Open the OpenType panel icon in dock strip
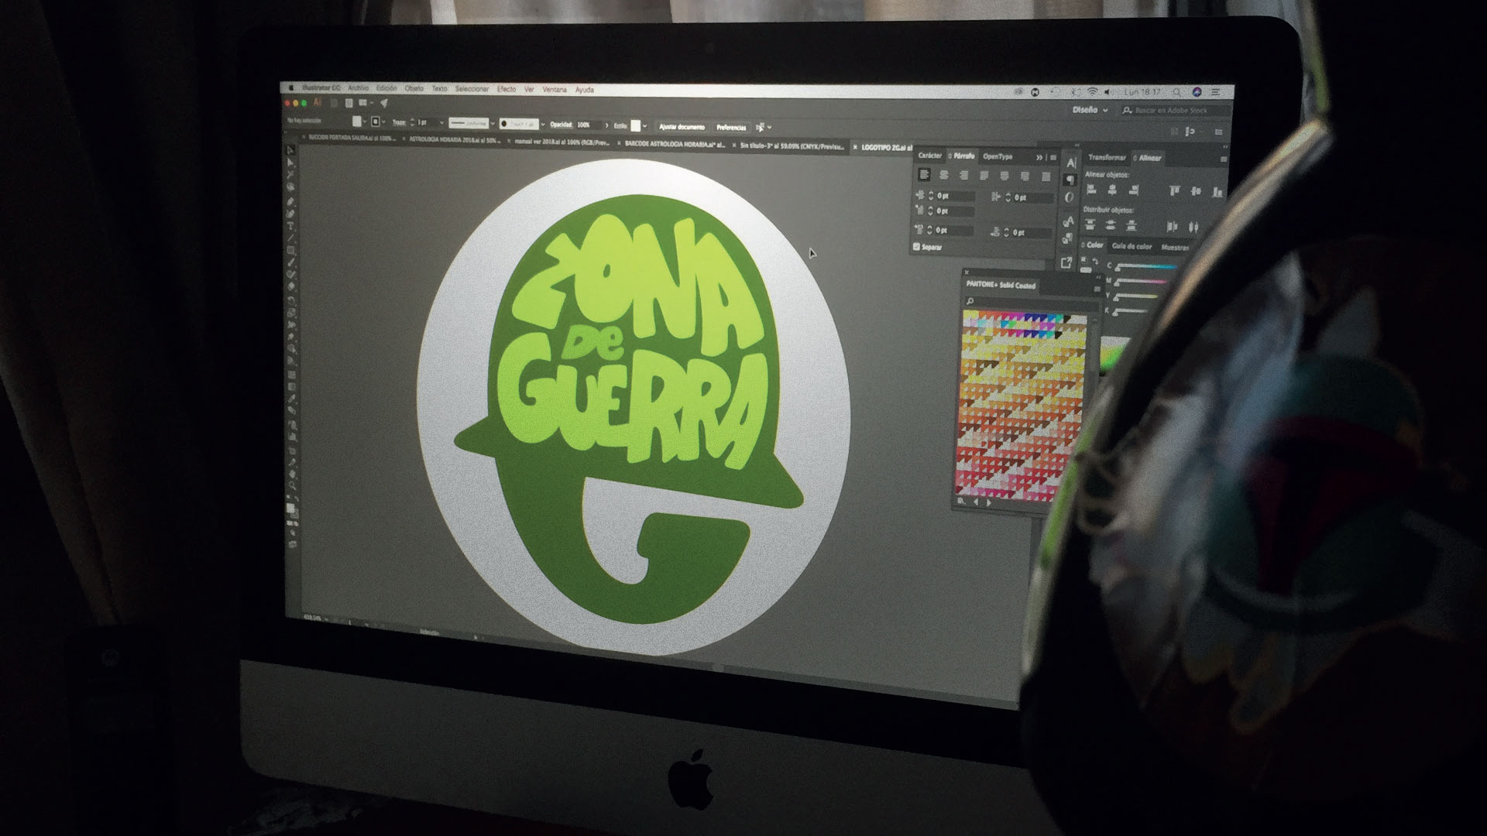 1070,198
